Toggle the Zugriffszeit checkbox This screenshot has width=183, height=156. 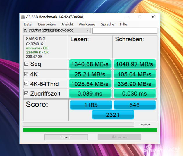tap(26, 93)
